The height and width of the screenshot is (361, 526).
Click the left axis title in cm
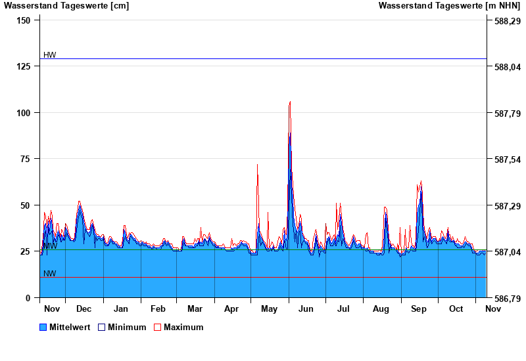[66, 6]
